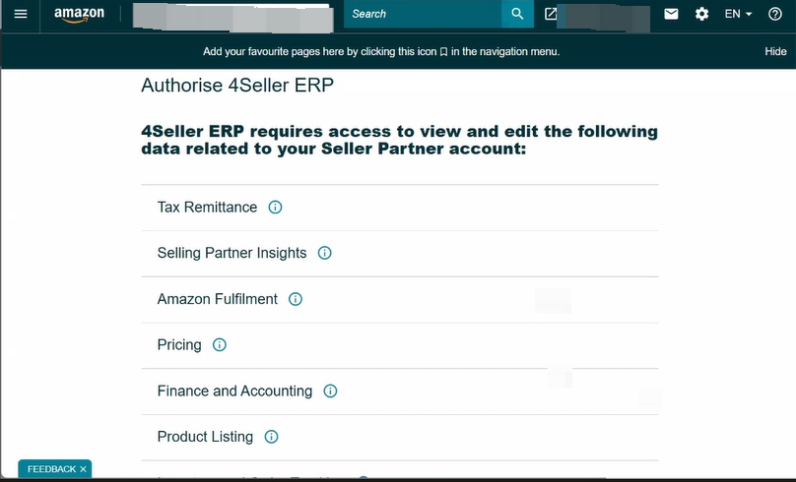Show info for Pricing
The width and height of the screenshot is (796, 482).
click(220, 345)
